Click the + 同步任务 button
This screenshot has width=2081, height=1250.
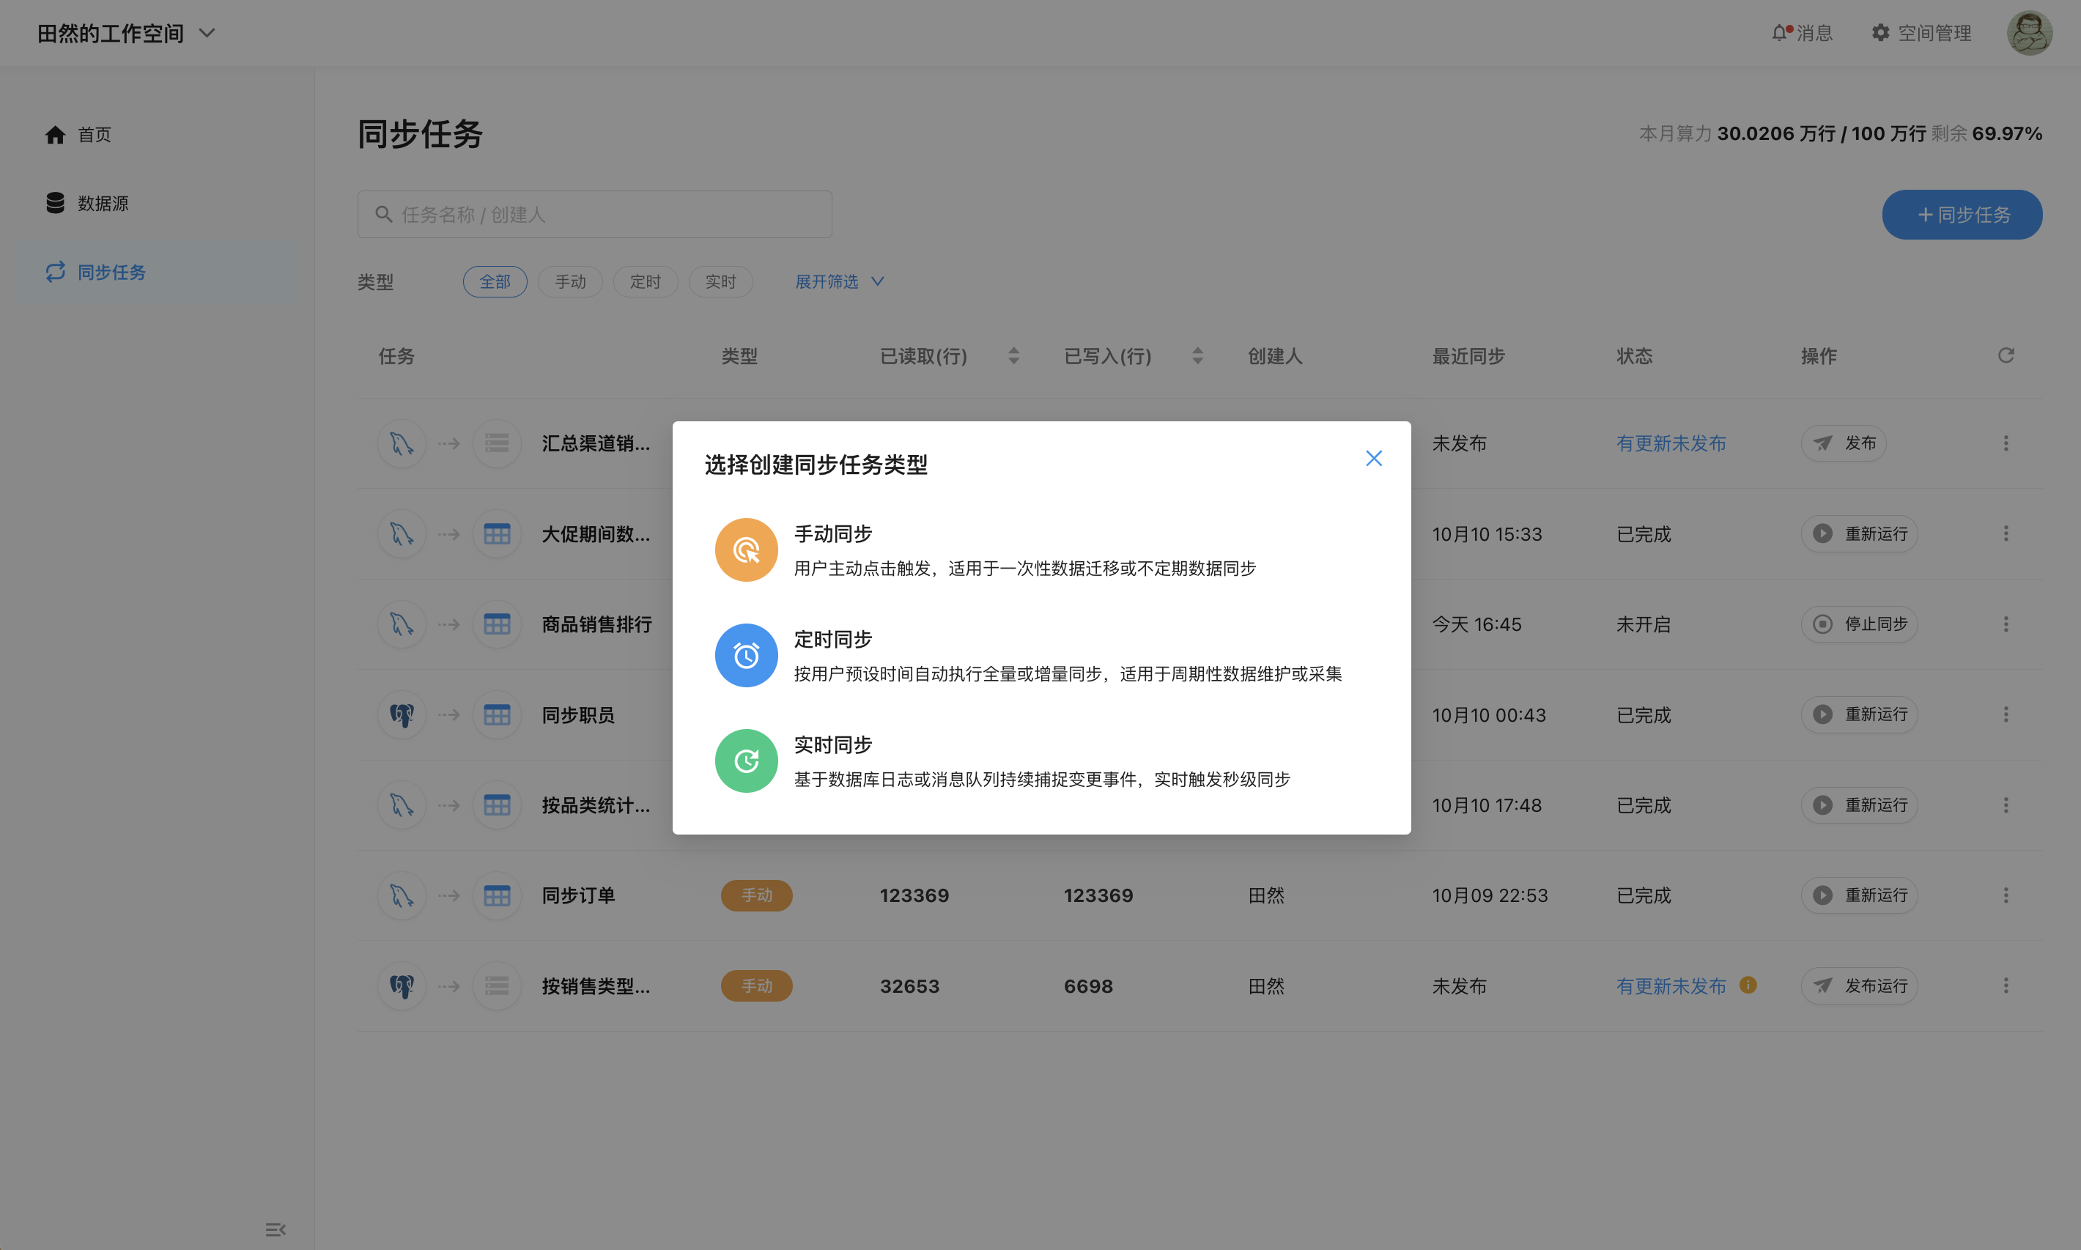point(1962,215)
